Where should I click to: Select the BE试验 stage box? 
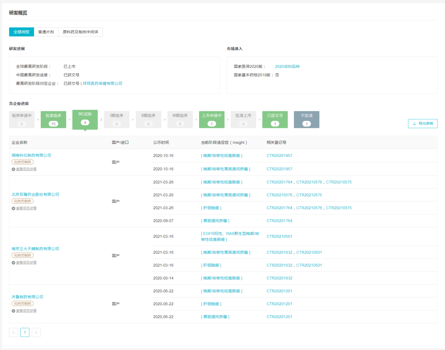click(x=85, y=119)
